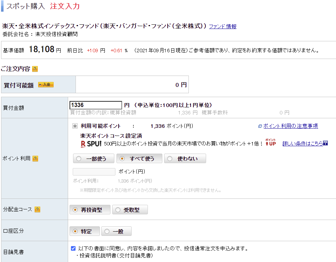The width and height of the screenshot is (336, 262).
Task: Click 利用可能ポイント 1,336 ポイント(円) value
Action: pyautogui.click(x=172, y=126)
